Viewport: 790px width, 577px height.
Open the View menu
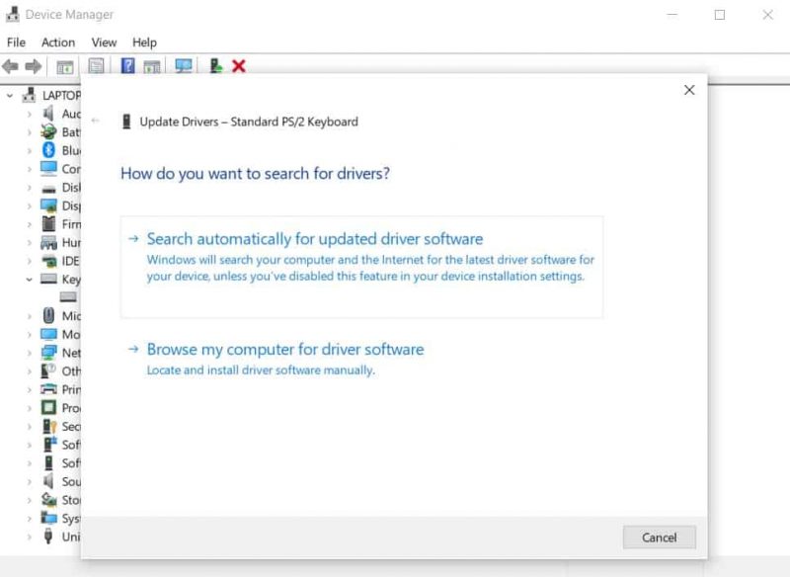103,41
